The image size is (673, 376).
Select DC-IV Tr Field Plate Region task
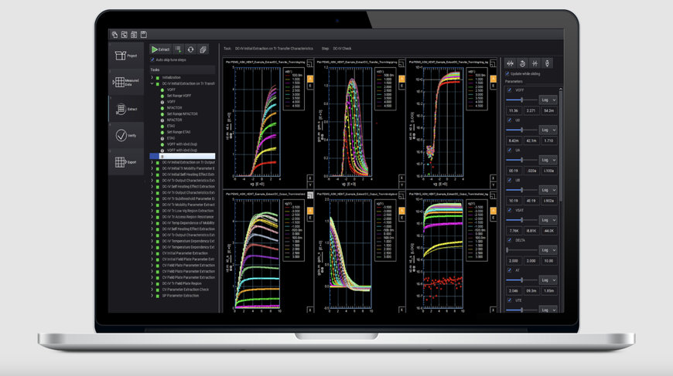(182, 283)
